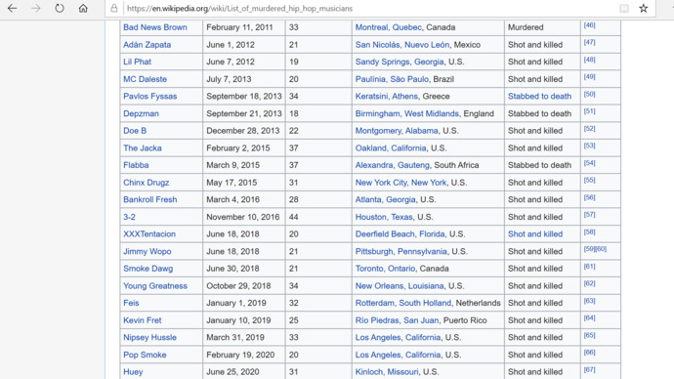Open the Depzman link
Viewport: 674px width, 379px height.
click(141, 113)
